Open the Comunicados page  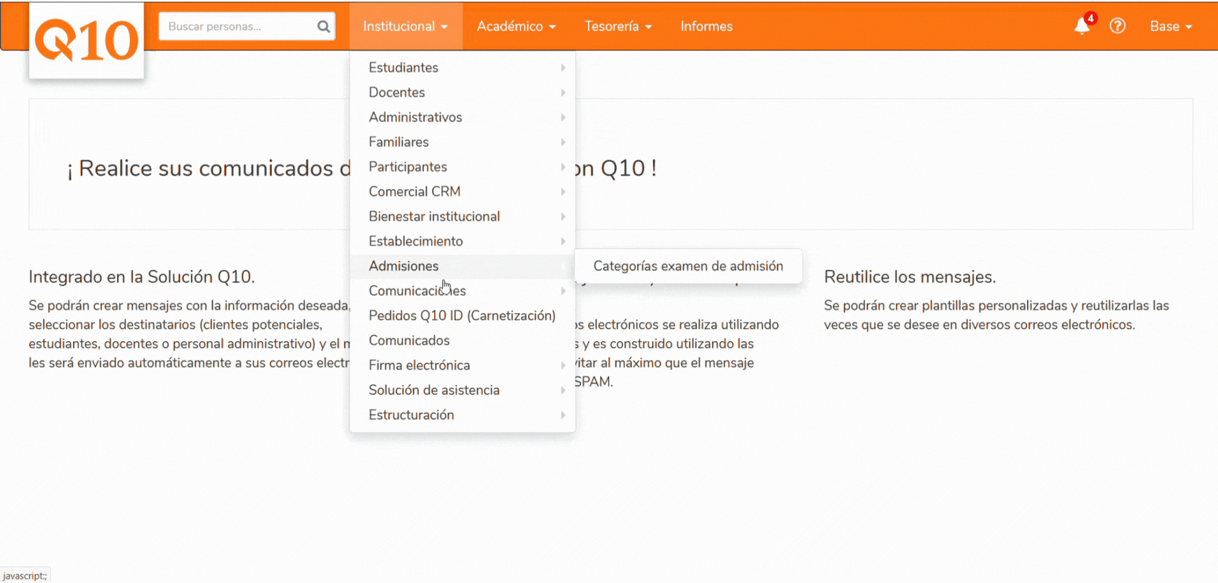(x=462, y=341)
